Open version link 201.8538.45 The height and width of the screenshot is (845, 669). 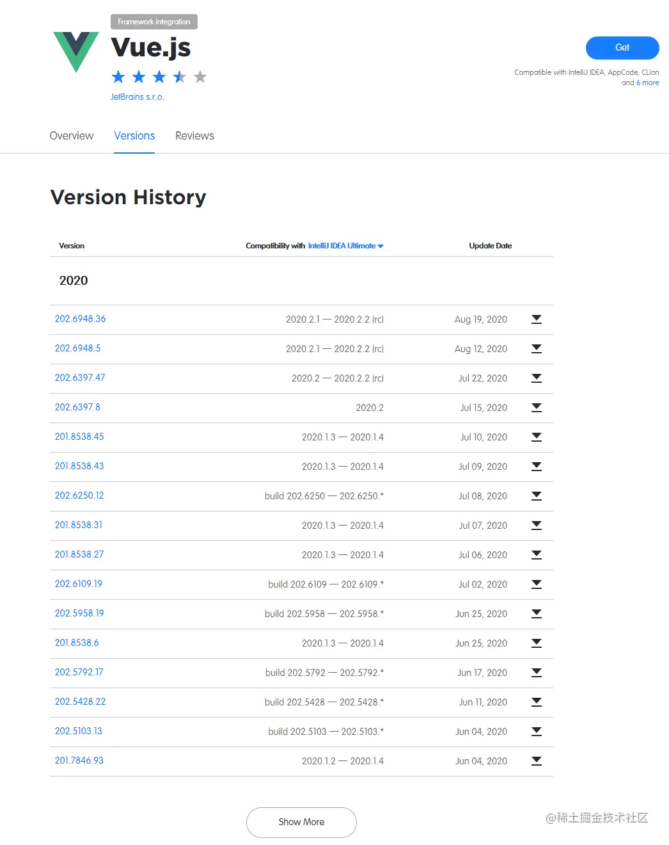coord(79,437)
